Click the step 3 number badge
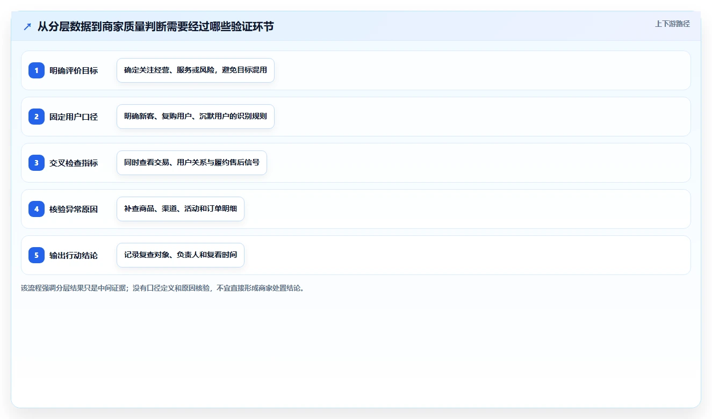The height and width of the screenshot is (419, 712). 37,163
